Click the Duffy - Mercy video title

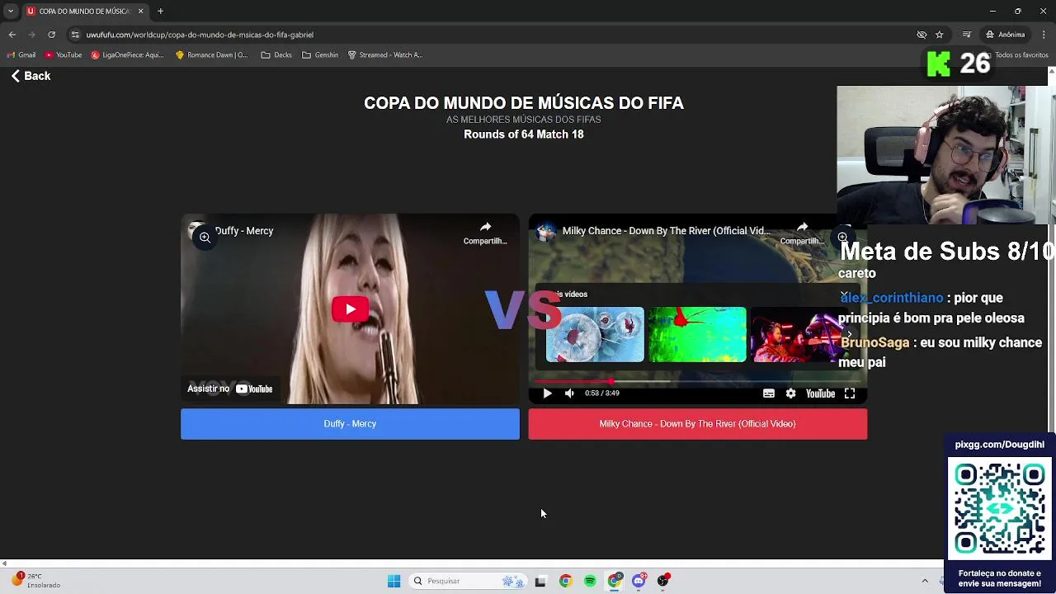tap(244, 231)
